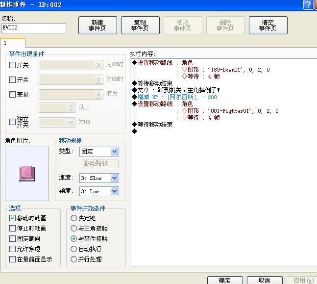The height and width of the screenshot is (284, 317).
Task: Select the last 等待移动结束 command line
Action: point(152,125)
